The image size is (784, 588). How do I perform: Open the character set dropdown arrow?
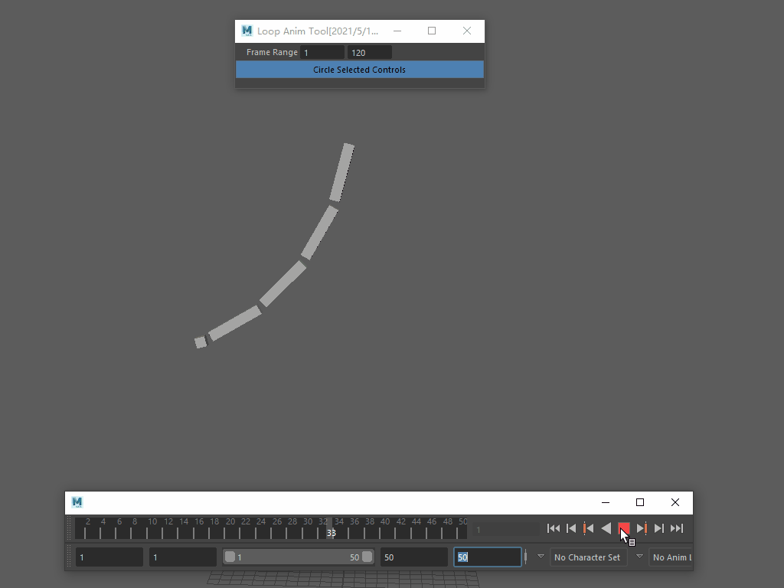coord(541,557)
